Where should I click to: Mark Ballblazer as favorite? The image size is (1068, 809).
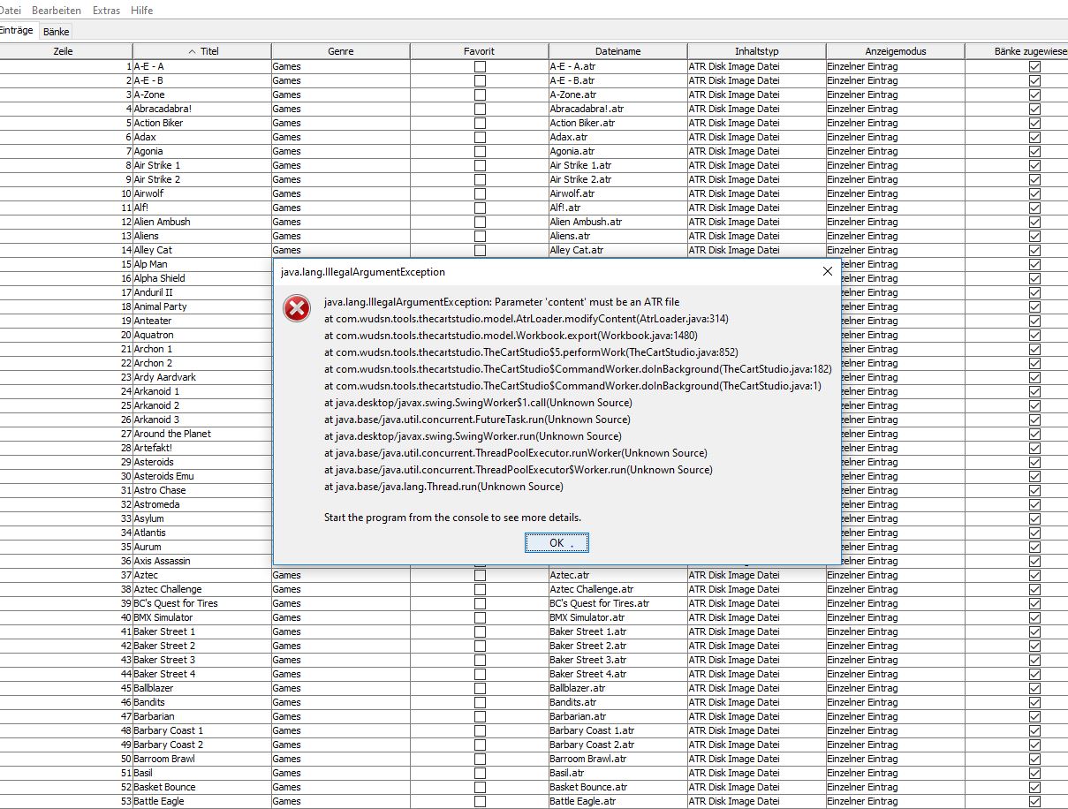click(x=480, y=688)
